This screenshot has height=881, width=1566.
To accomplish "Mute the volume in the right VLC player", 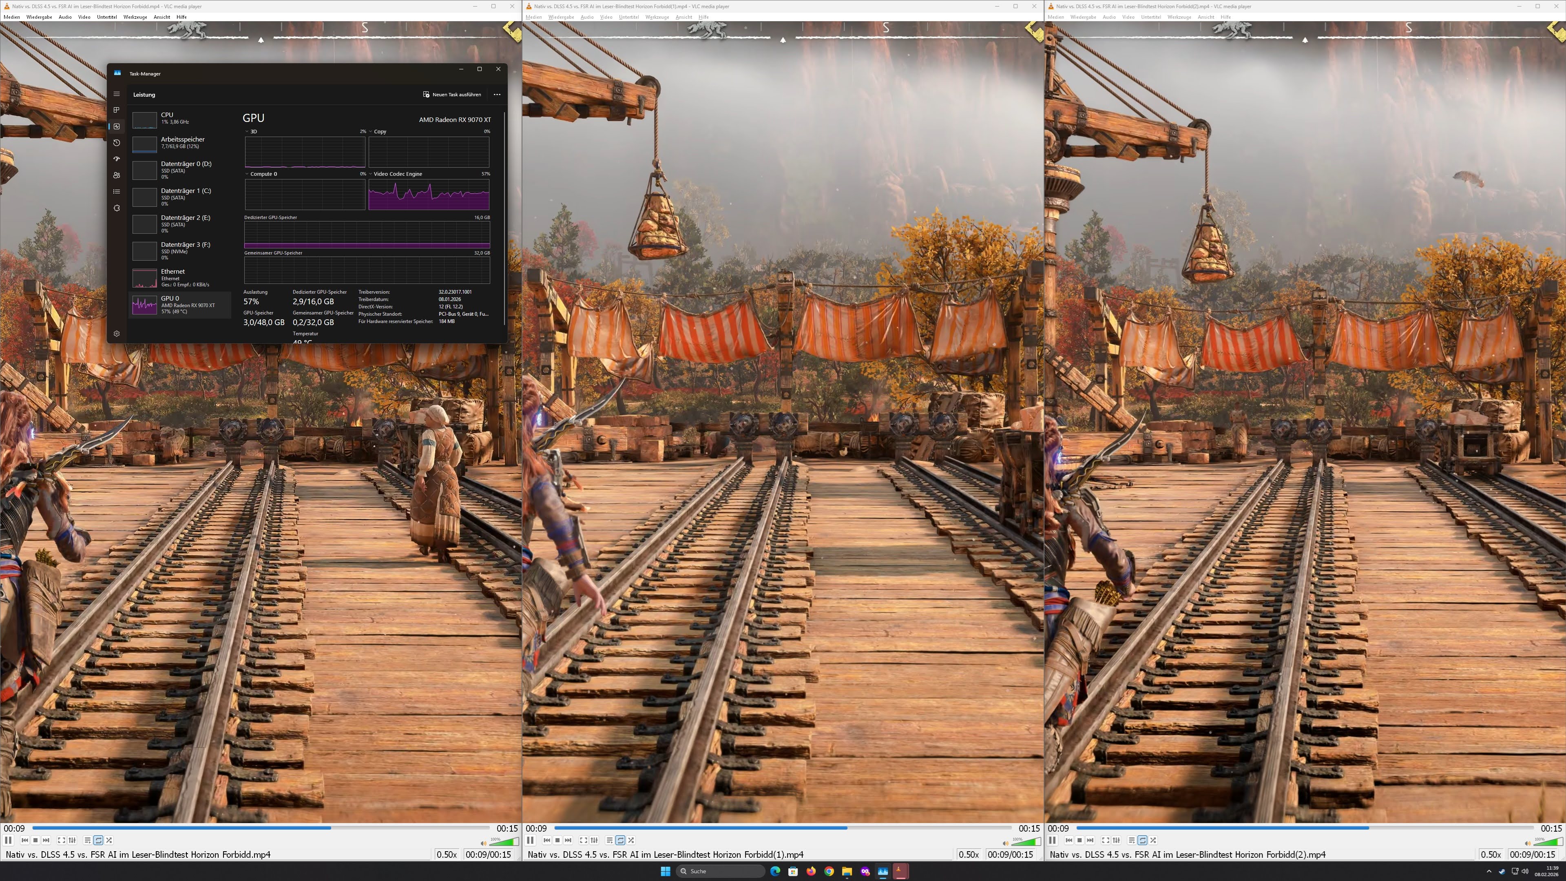I will [1527, 843].
